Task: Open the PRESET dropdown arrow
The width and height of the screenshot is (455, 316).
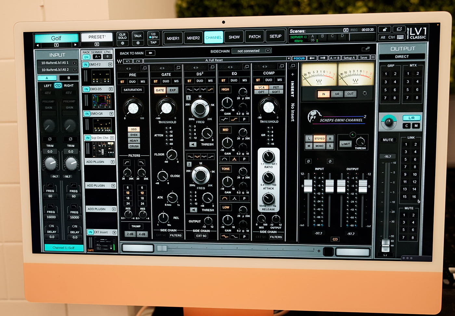Action: tap(97, 44)
